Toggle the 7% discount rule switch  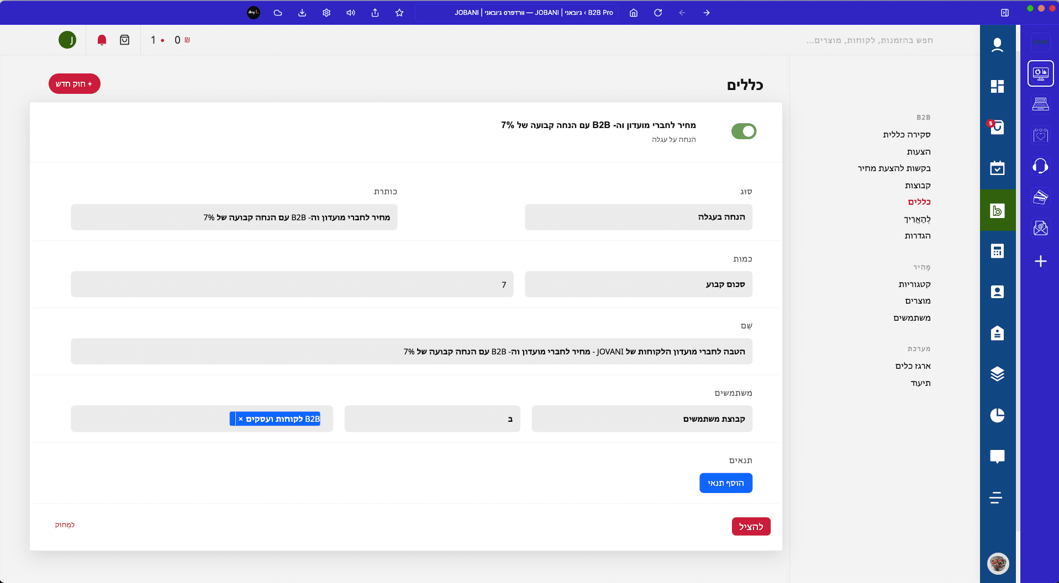(744, 131)
